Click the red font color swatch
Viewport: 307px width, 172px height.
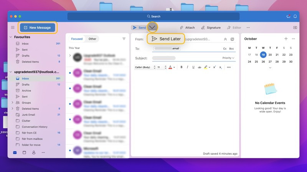click(x=170, y=67)
